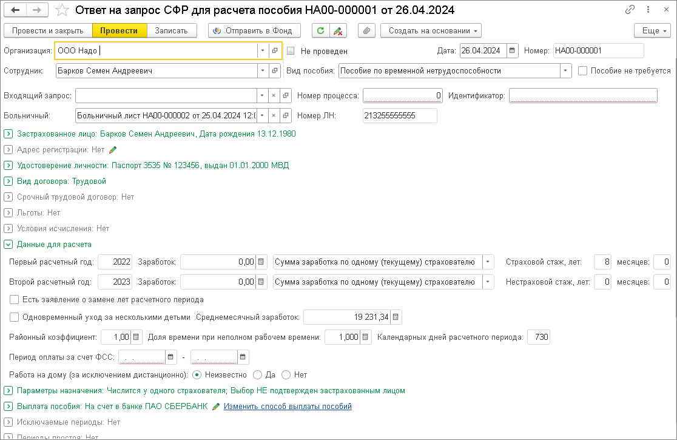
Task: Expand the Льготы section
Action: coord(8,213)
